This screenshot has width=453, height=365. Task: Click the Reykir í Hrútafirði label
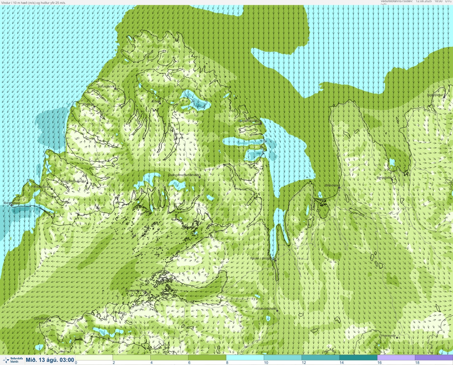(262, 258)
